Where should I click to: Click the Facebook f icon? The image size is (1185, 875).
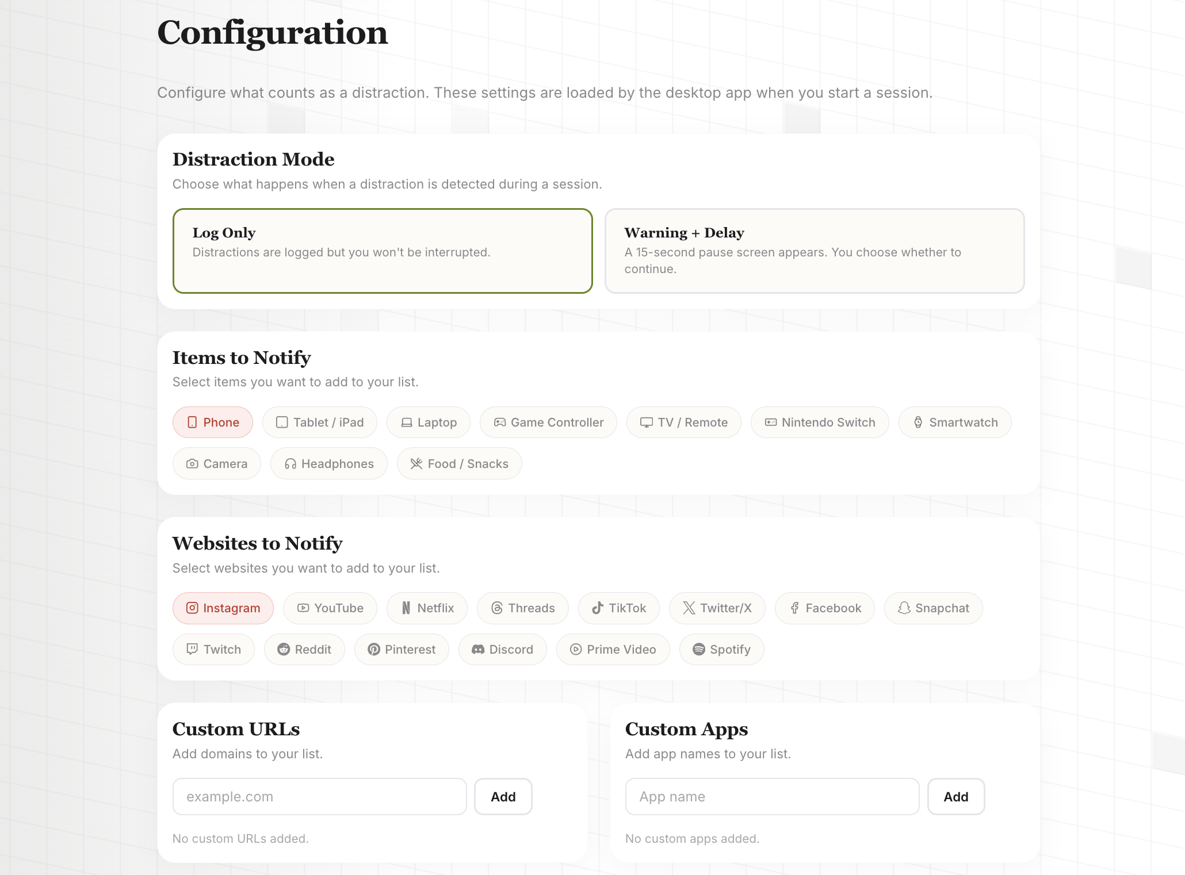794,608
